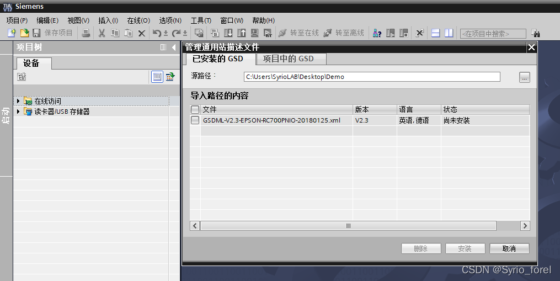Click the download to device icon
560x281 pixels.
point(228,33)
